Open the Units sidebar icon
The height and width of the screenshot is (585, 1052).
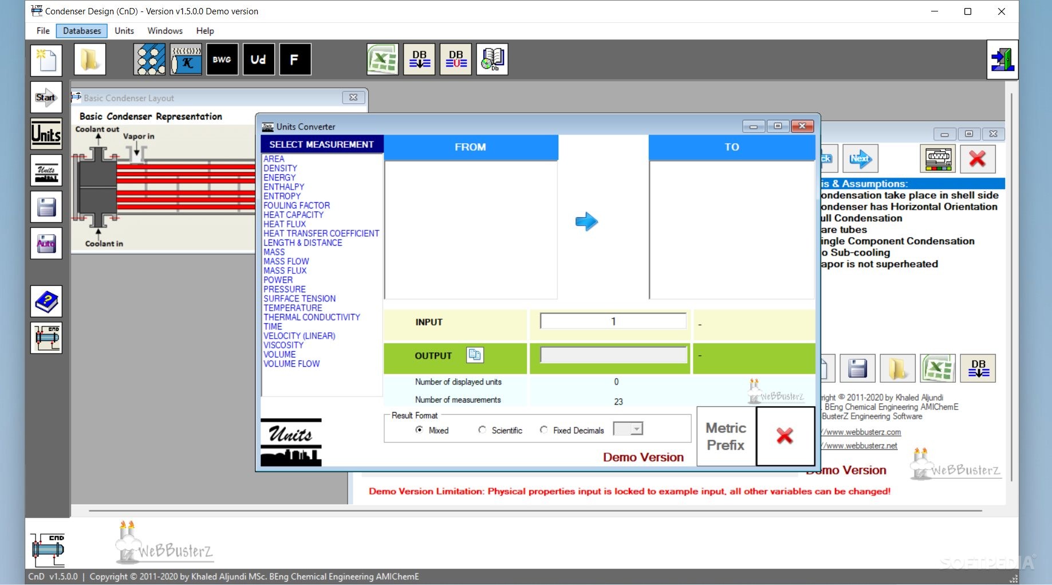coord(46,134)
